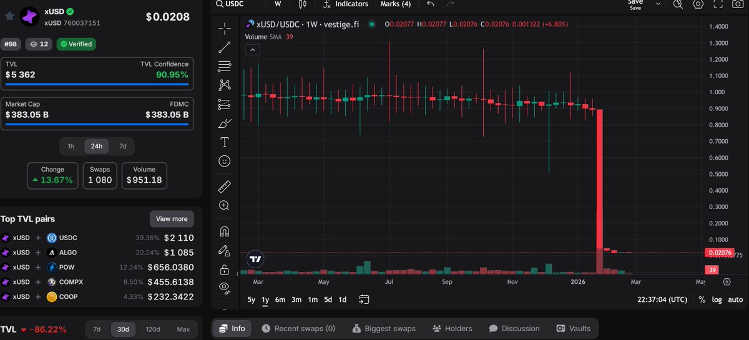This screenshot has height=340, width=749.
Task: Open timezone menu at 22:37:04 (UTC)
Action: point(662,299)
